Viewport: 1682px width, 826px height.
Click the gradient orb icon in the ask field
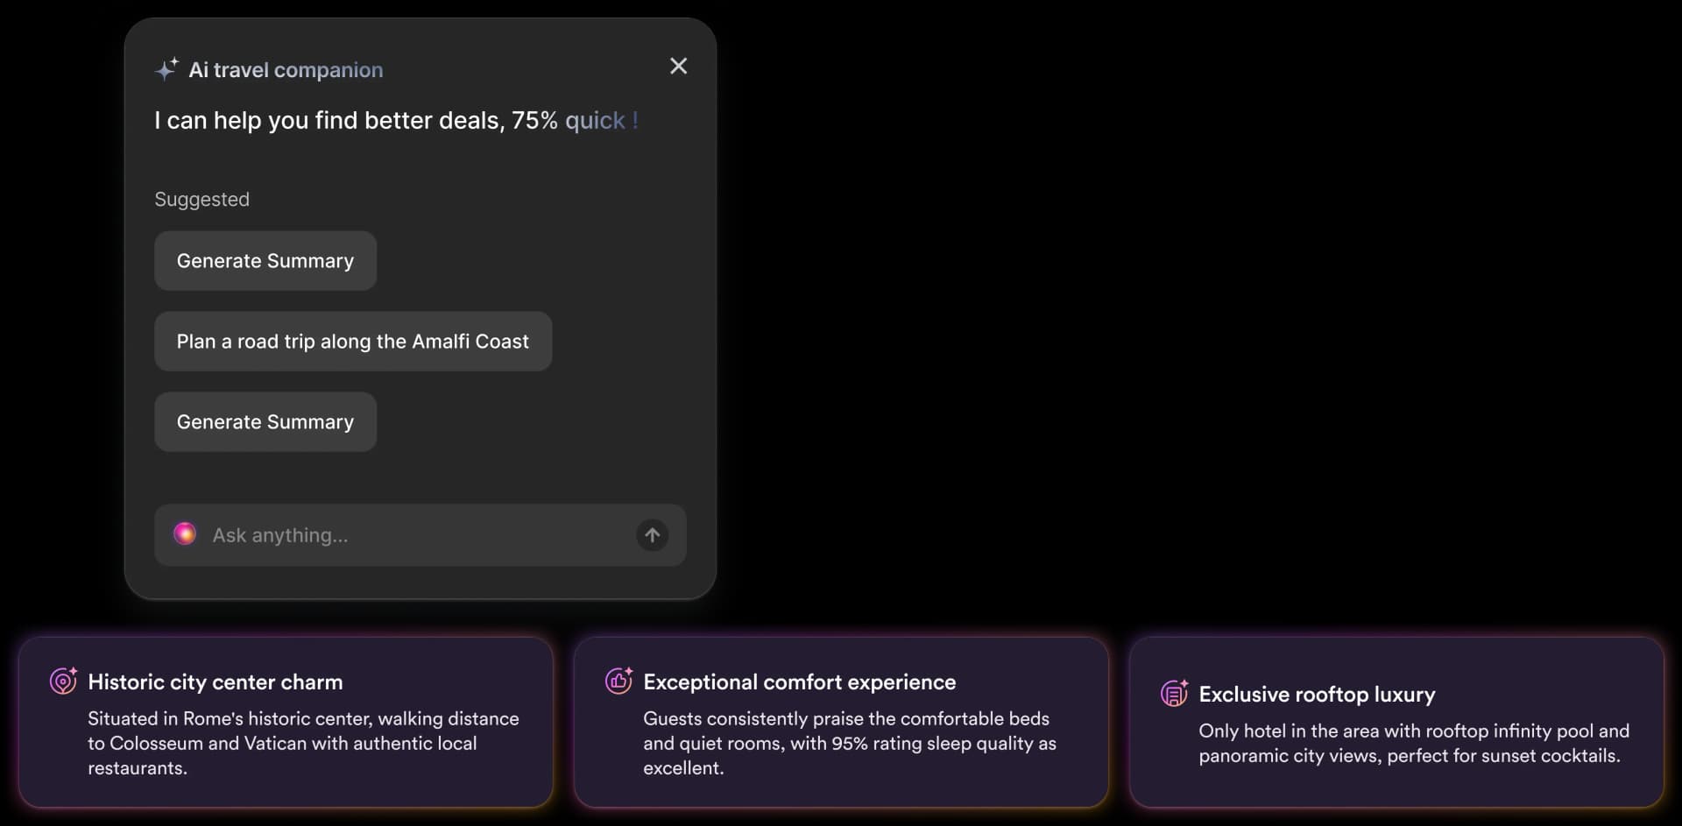pyautogui.click(x=185, y=534)
